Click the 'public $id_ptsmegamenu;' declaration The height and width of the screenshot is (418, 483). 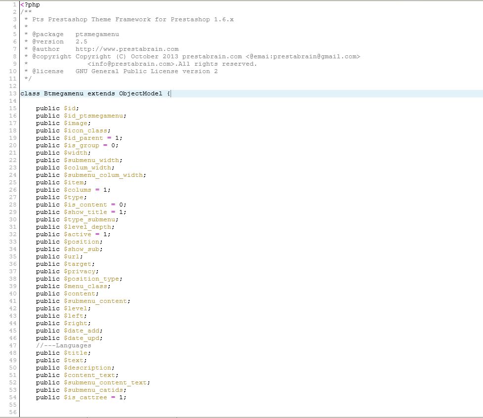(x=81, y=116)
